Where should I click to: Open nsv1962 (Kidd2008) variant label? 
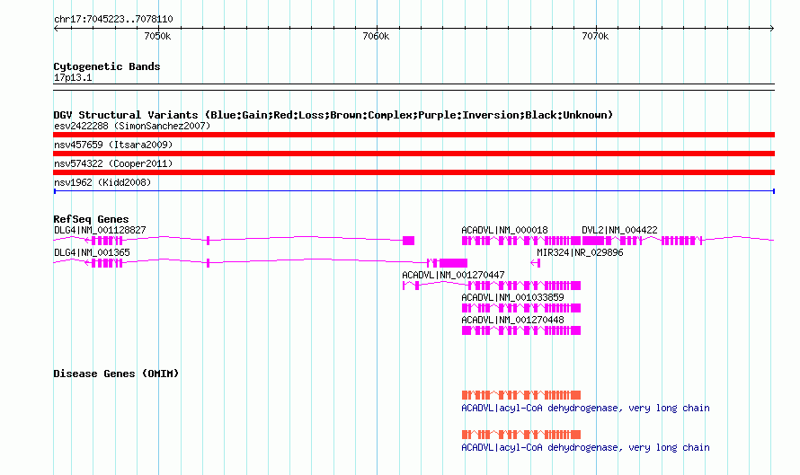click(x=102, y=182)
